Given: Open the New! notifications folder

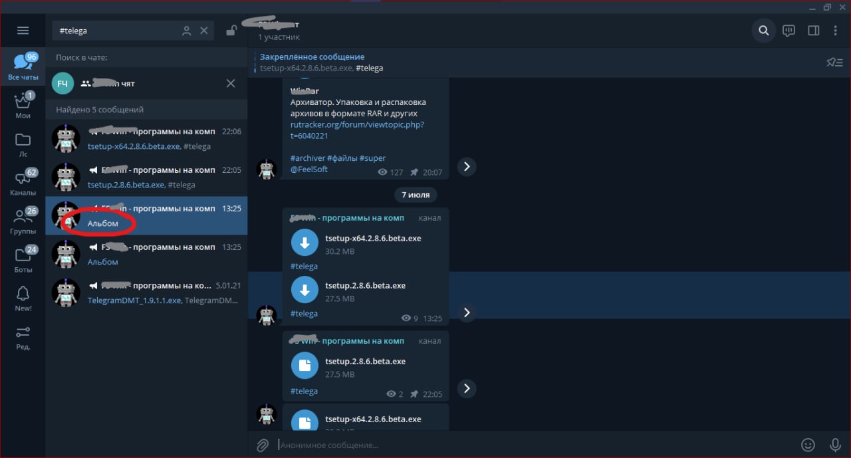Looking at the screenshot, I should 23,298.
